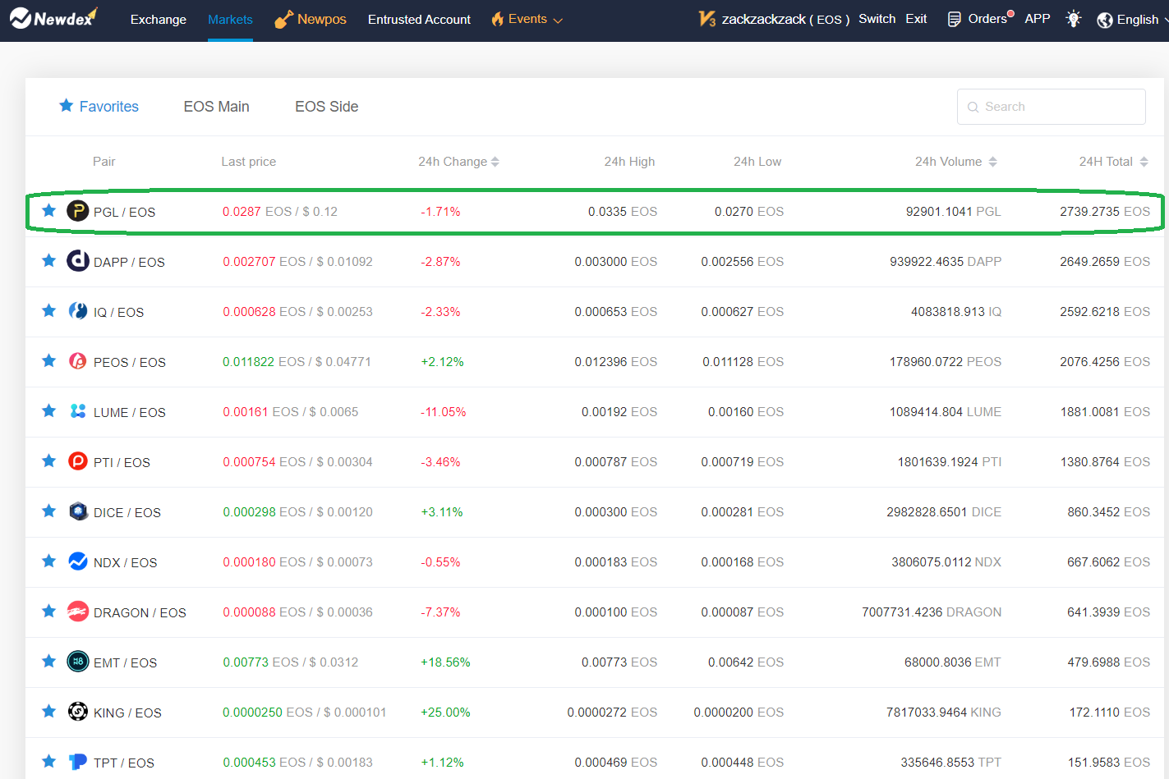
Task: Click the globe language icon
Action: click(1105, 20)
